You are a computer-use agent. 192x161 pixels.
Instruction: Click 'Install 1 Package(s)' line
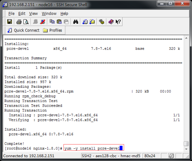(33, 67)
